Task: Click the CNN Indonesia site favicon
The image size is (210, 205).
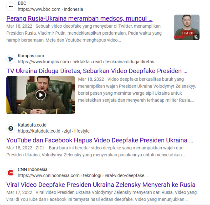Action: pos(11,173)
